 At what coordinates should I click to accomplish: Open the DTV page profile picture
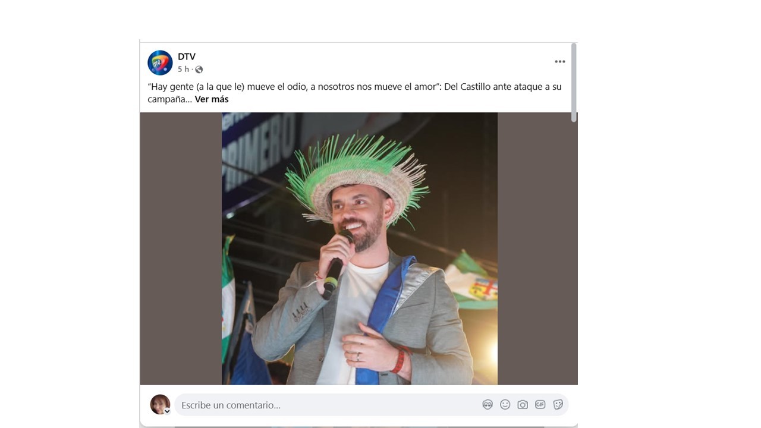pos(160,62)
